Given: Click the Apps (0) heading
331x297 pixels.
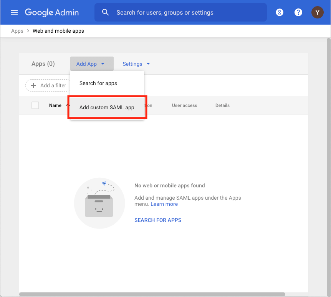Looking at the screenshot, I should point(43,64).
